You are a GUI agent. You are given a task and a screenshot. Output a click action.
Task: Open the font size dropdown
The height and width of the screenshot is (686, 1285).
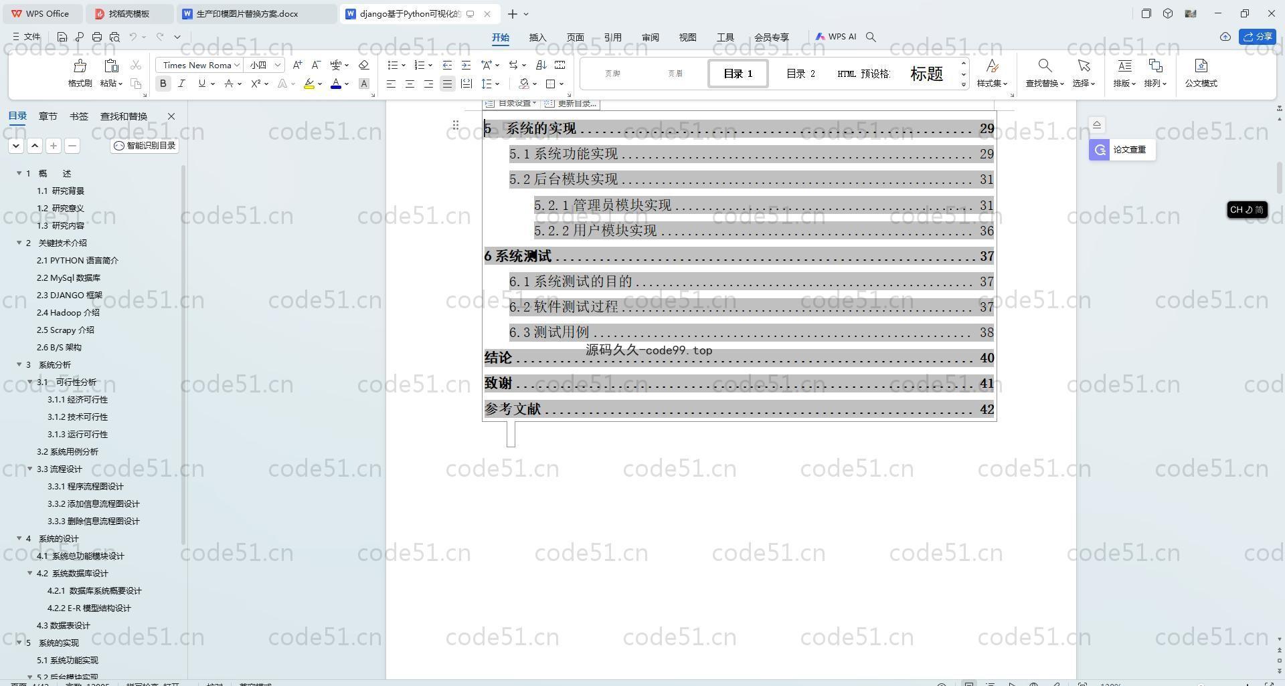tap(277, 65)
